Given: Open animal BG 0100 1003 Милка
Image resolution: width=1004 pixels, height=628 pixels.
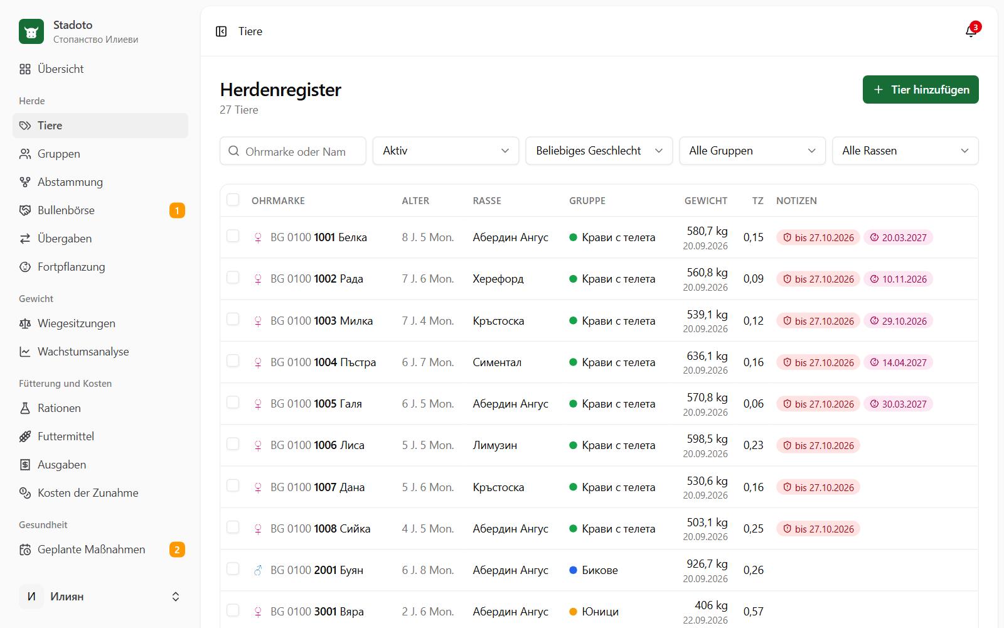Looking at the screenshot, I should (x=321, y=321).
